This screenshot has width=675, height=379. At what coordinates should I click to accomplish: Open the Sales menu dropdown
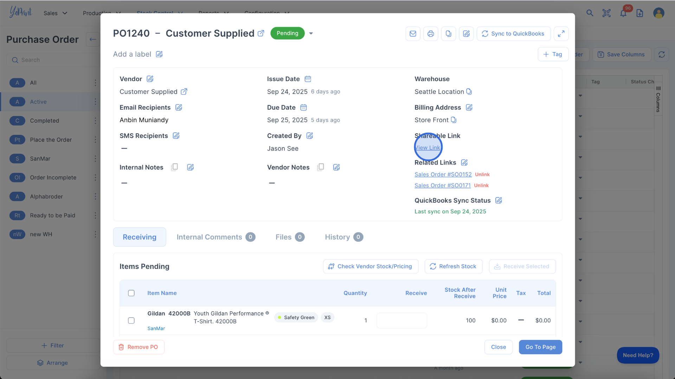[55, 13]
